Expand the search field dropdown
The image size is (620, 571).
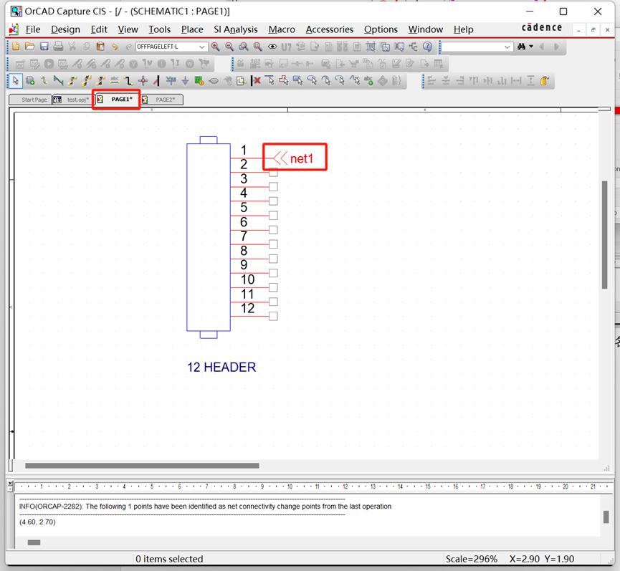(x=507, y=46)
